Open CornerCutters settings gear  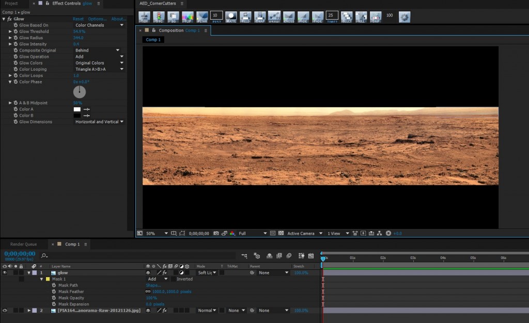(x=404, y=17)
